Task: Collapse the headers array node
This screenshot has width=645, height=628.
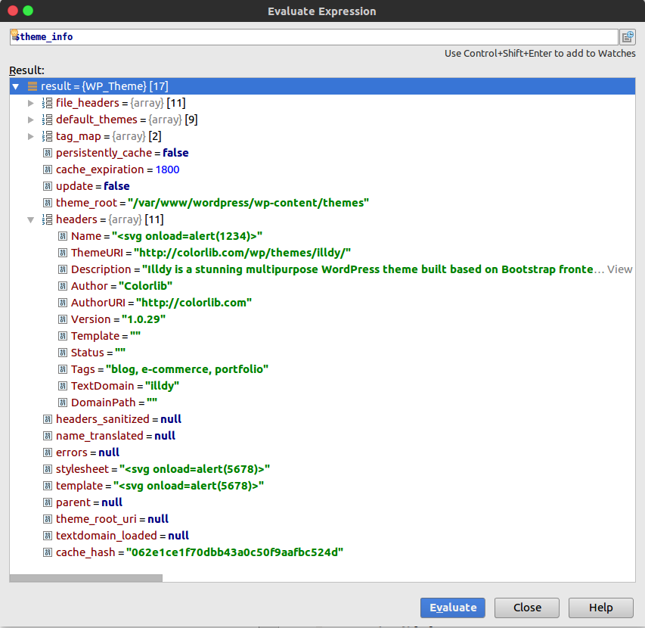Action: click(31, 219)
